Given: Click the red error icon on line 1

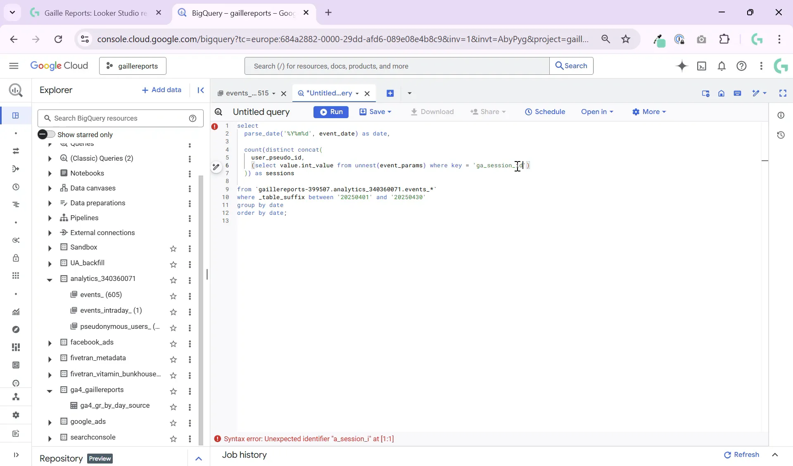Looking at the screenshot, I should [215, 126].
